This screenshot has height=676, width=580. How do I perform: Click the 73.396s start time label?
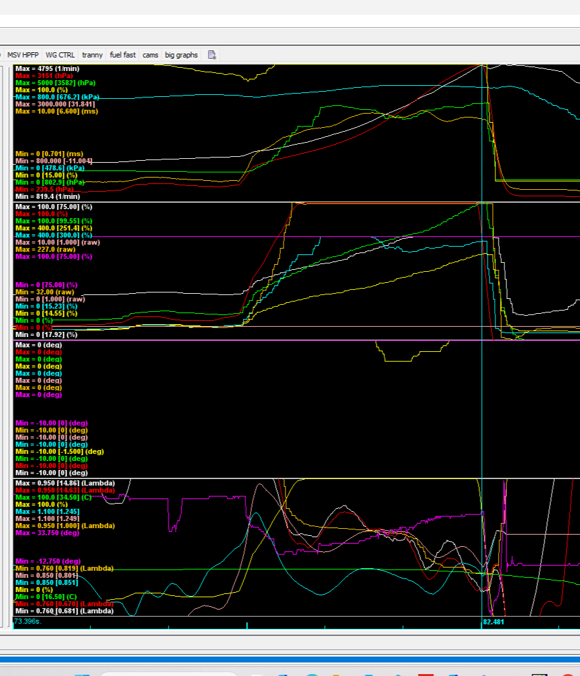tap(28, 621)
